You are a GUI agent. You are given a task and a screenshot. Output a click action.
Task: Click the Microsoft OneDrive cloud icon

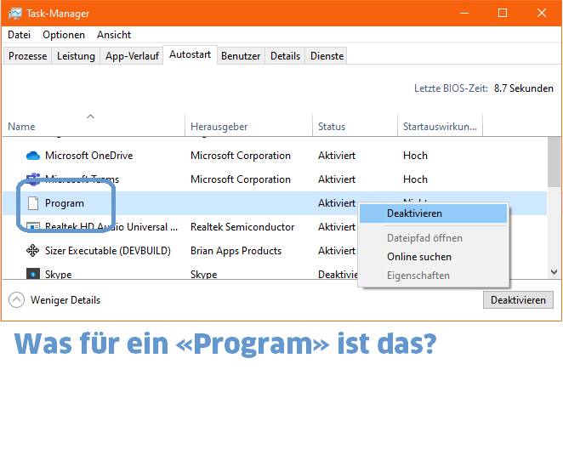point(33,156)
